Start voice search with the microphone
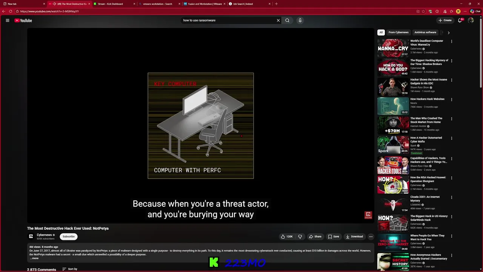The image size is (483, 272). pyautogui.click(x=300, y=20)
